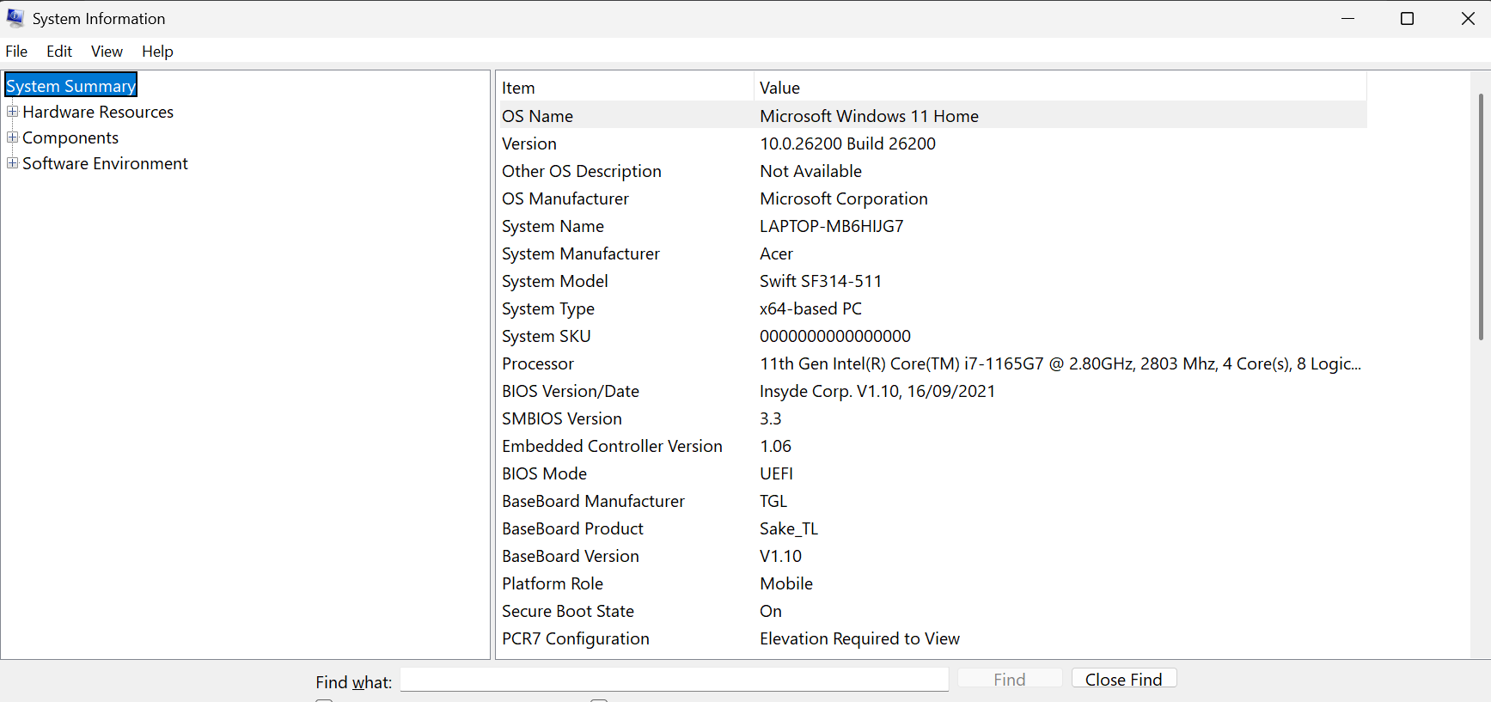Select the Embedded Controller Version row

coord(932,446)
